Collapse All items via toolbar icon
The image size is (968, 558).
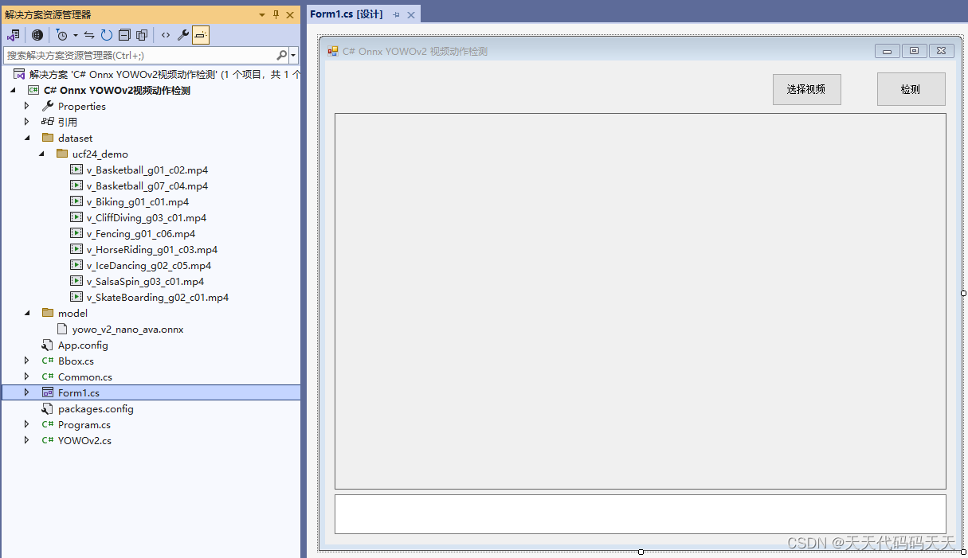coord(124,34)
